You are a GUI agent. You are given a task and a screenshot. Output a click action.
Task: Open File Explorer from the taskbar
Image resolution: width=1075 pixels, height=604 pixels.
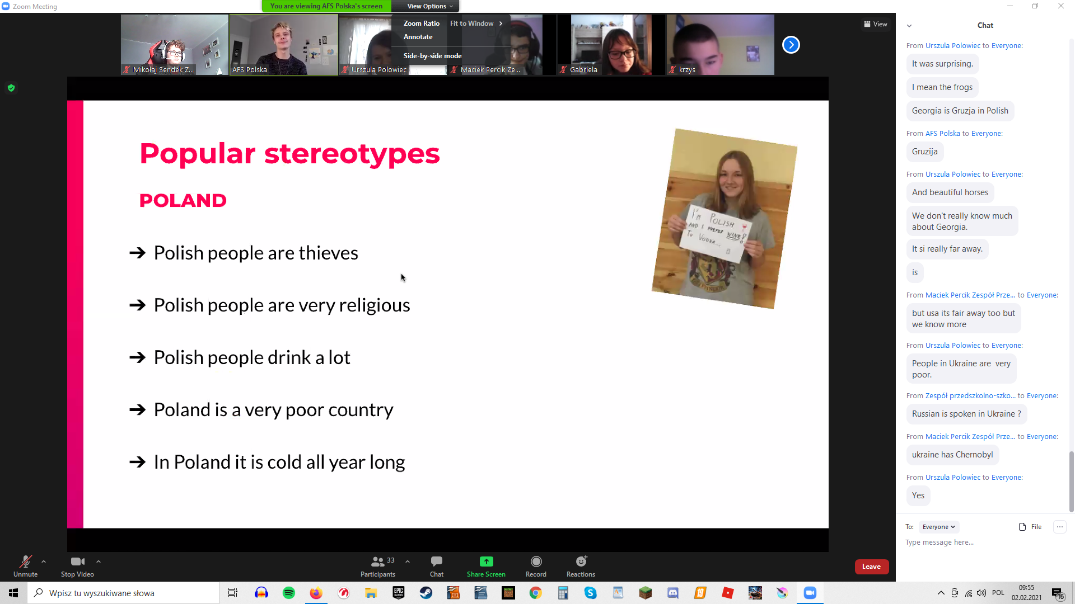[x=371, y=593]
